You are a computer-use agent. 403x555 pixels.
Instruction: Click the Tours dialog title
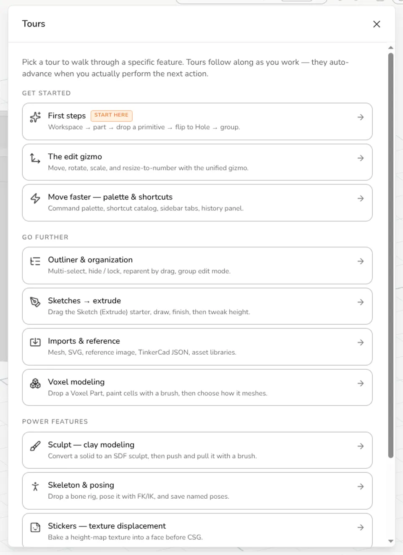coord(34,24)
